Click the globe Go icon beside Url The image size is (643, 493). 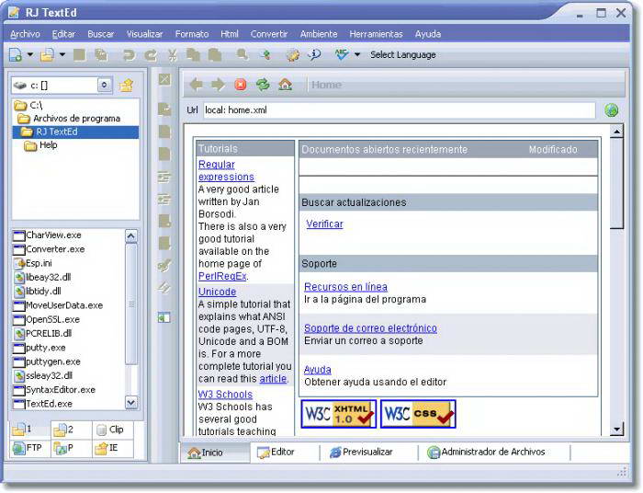(x=612, y=110)
